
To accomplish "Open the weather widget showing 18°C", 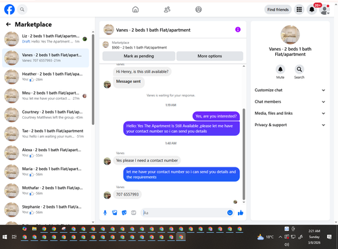I will [x=266, y=237].
